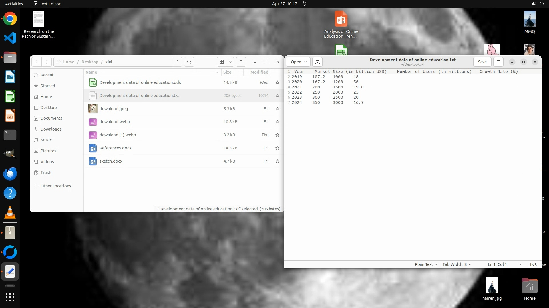Toggle grid view in file manager
Image resolution: width=549 pixels, height=308 pixels.
click(222, 62)
